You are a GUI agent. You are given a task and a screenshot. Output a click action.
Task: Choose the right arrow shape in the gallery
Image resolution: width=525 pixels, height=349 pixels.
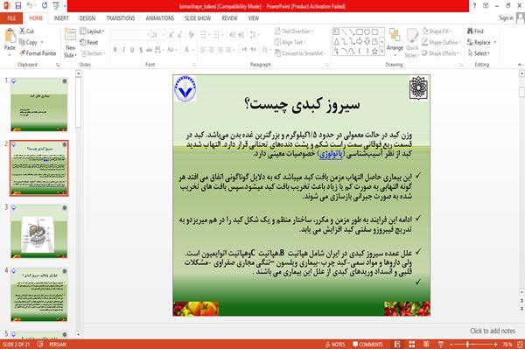pos(360,41)
